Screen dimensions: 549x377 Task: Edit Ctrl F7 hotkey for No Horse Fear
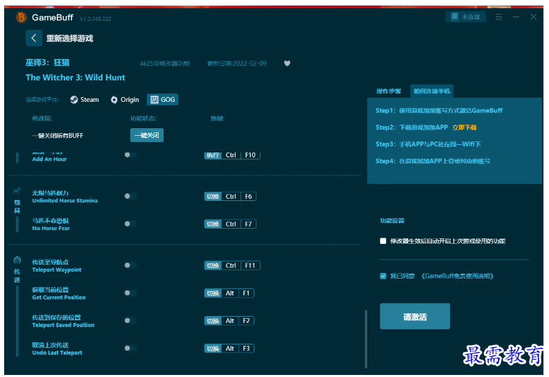(230, 224)
